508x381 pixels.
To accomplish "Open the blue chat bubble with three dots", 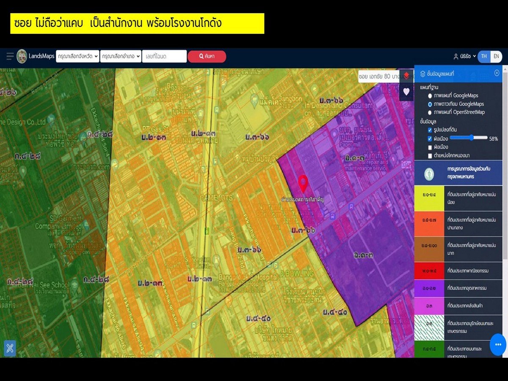I will coord(498,345).
